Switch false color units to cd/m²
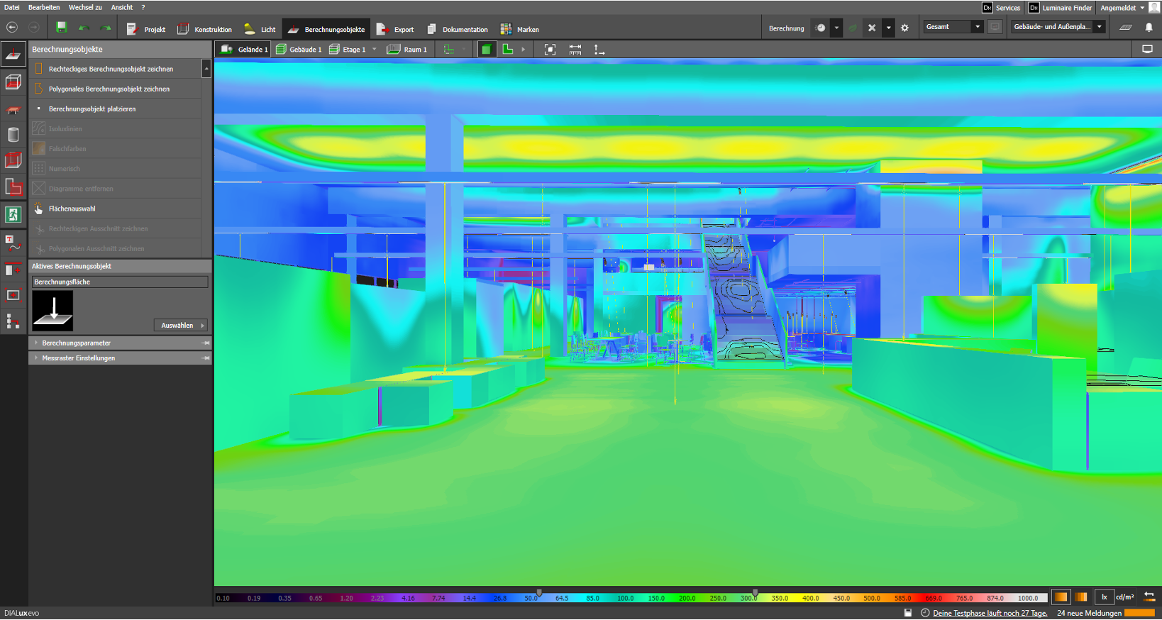 point(1124,597)
